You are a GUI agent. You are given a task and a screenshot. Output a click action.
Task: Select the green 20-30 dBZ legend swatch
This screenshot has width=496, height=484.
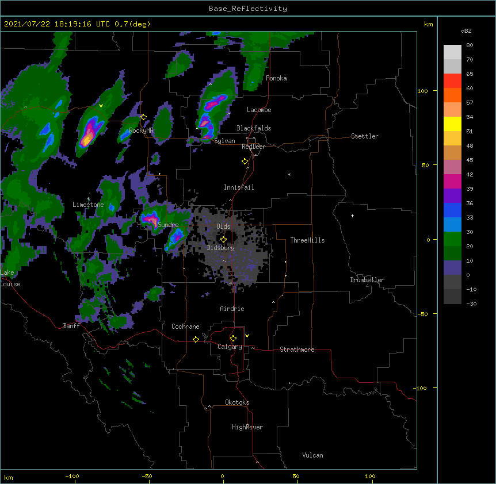pyautogui.click(x=452, y=239)
